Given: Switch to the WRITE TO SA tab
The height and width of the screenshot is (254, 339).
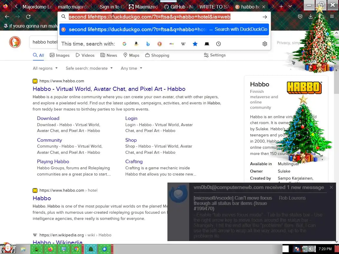Looking at the screenshot, I should pos(215,7).
